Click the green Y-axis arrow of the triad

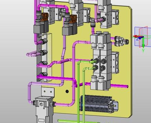pos(143,43)
